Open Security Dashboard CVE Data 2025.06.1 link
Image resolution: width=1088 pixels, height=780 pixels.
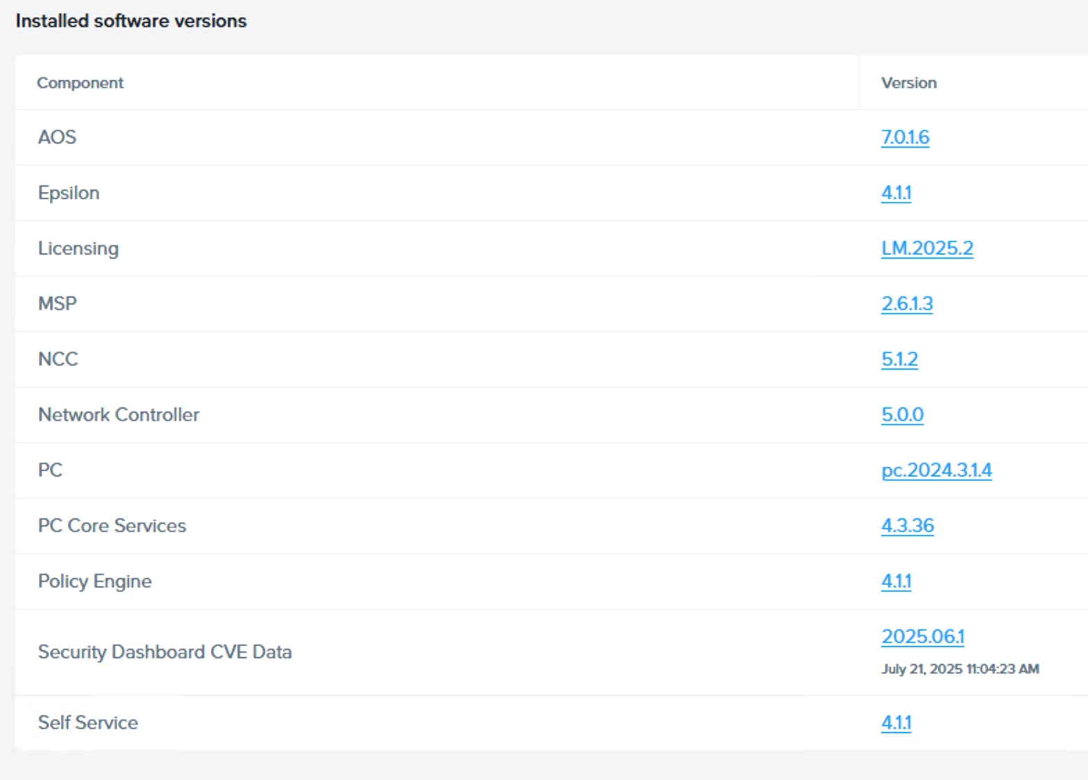point(923,636)
